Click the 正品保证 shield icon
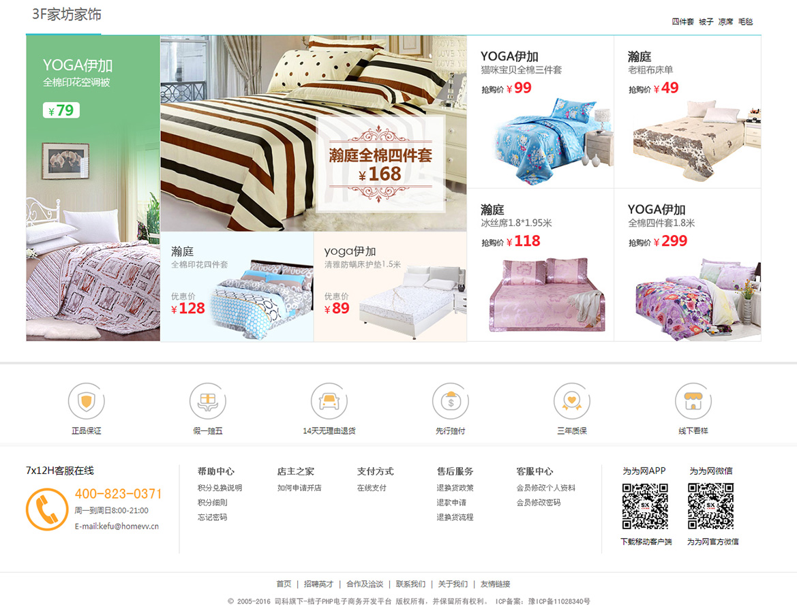The image size is (797, 613). [x=87, y=401]
